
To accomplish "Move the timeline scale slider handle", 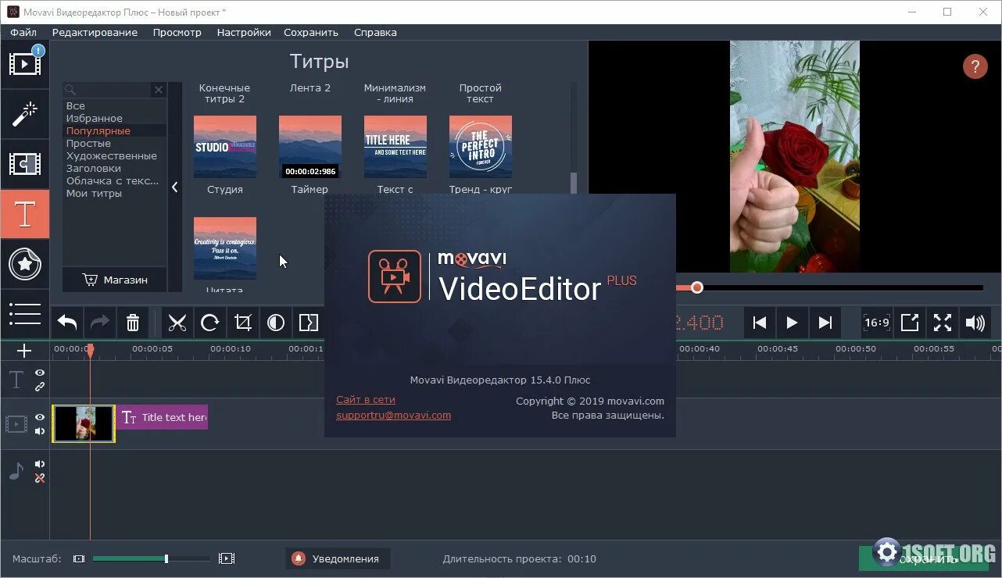I will pyautogui.click(x=166, y=558).
